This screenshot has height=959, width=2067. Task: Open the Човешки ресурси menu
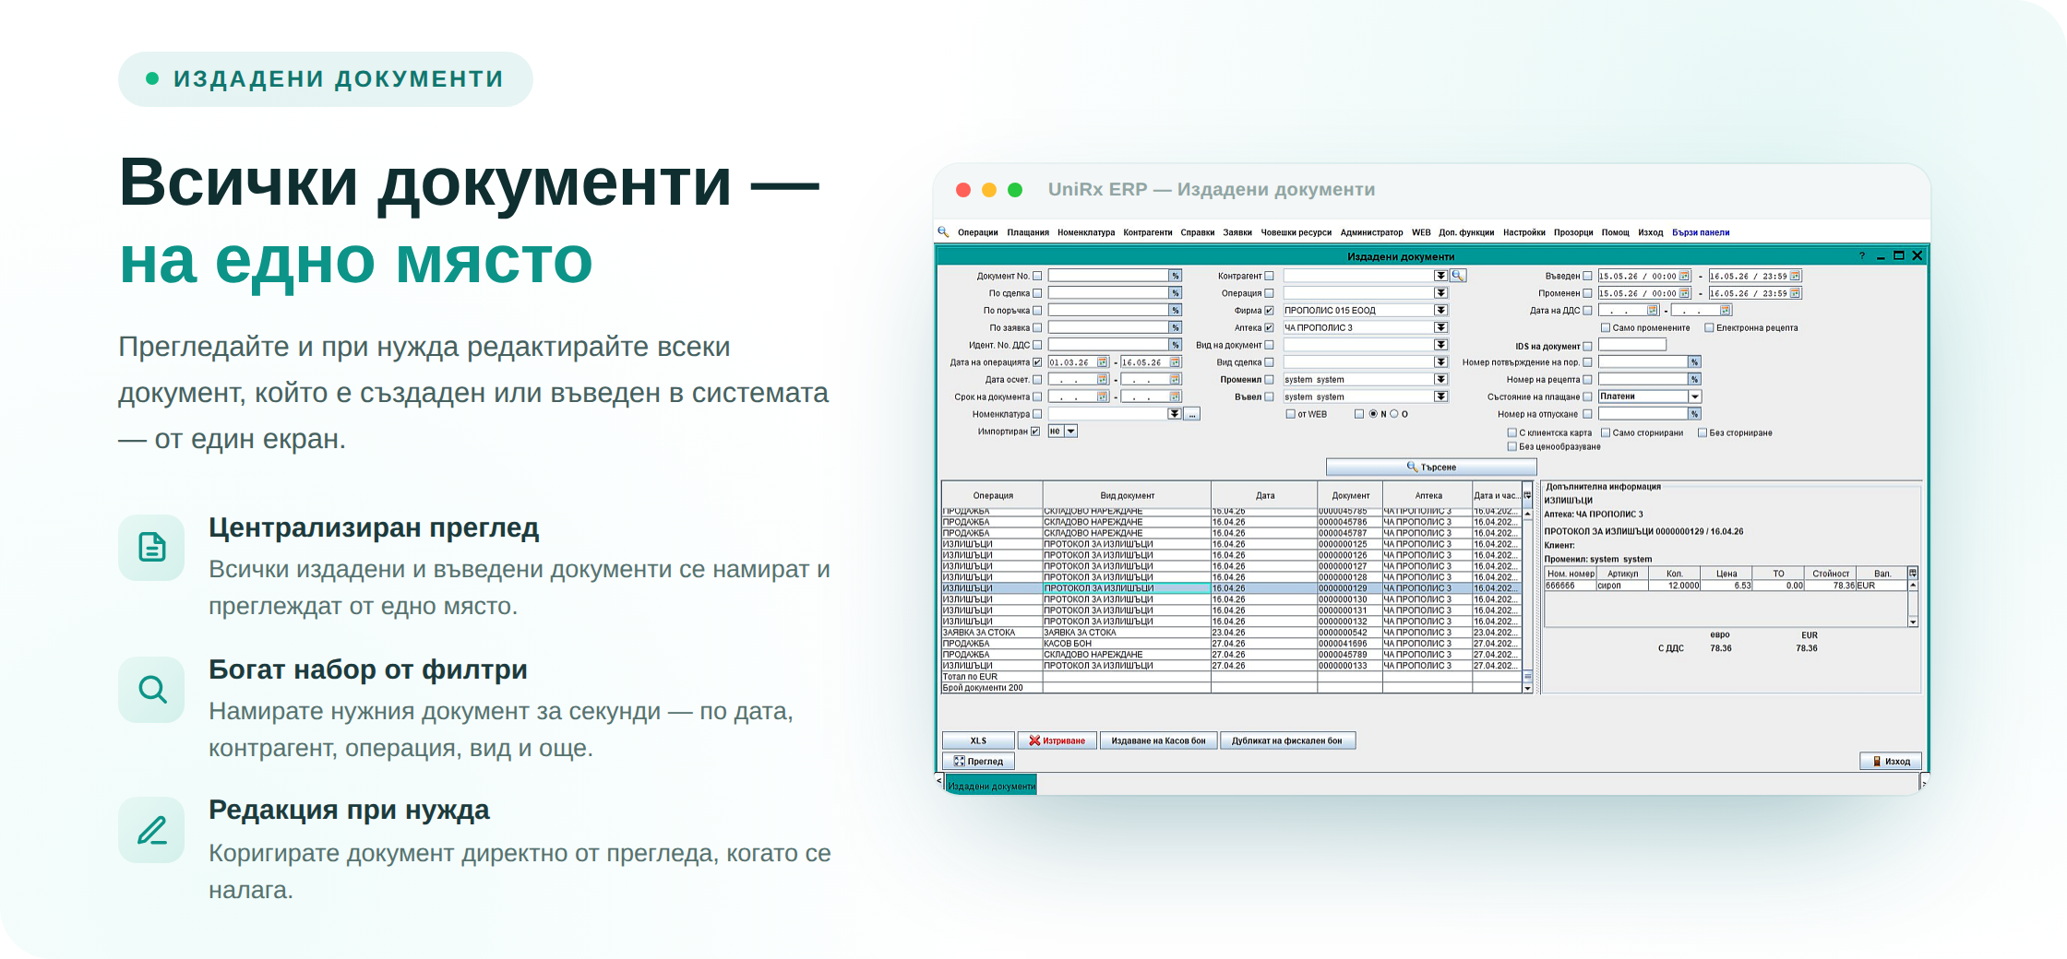pos(1296,232)
